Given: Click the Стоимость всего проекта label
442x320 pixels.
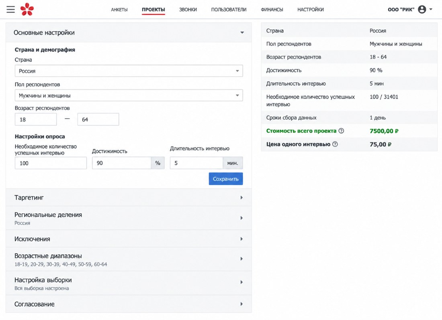Looking at the screenshot, I should tap(301, 131).
